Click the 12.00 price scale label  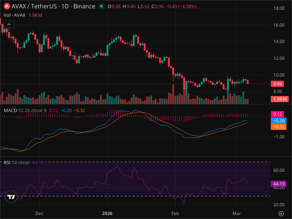tap(279, 58)
